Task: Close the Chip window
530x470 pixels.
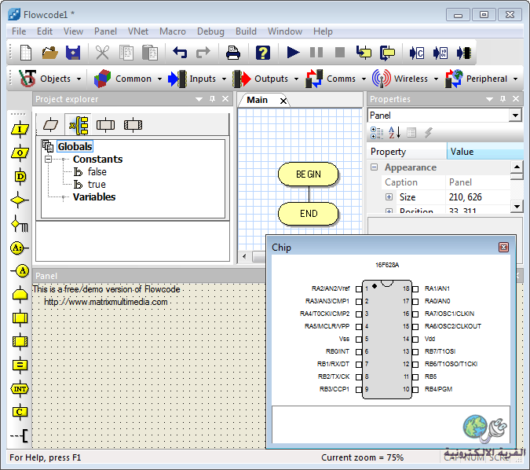Action: 503,248
